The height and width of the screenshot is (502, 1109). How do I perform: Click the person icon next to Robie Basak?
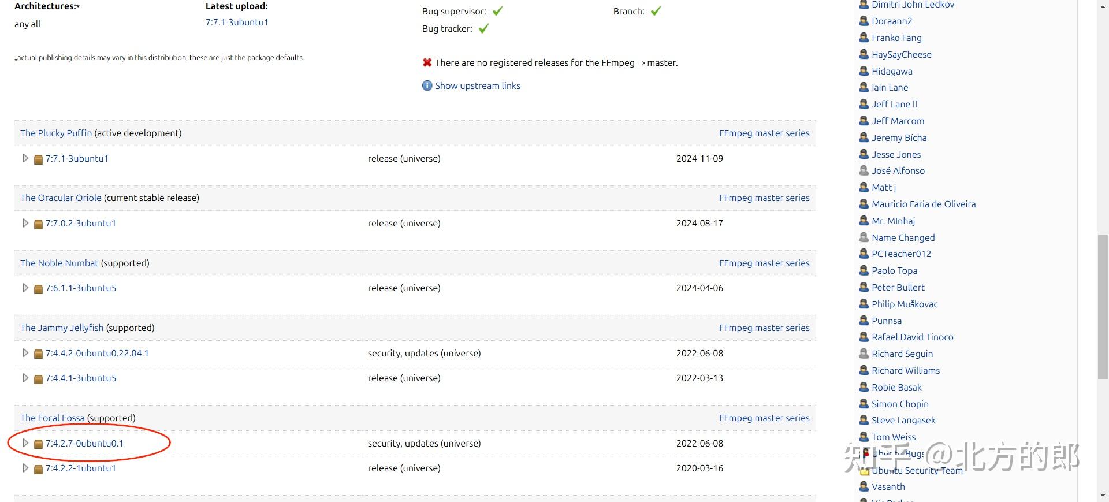[x=864, y=387]
